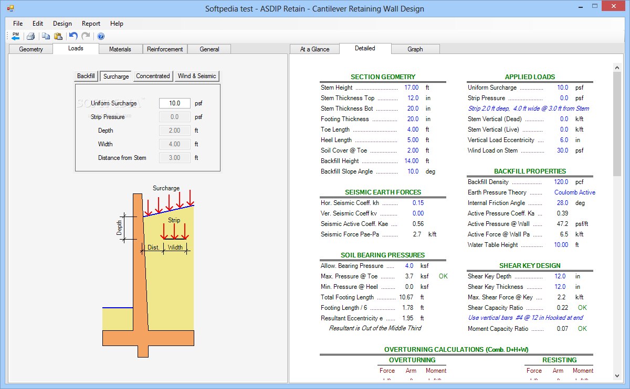Select the Loads tab
The image size is (630, 389).
76,48
